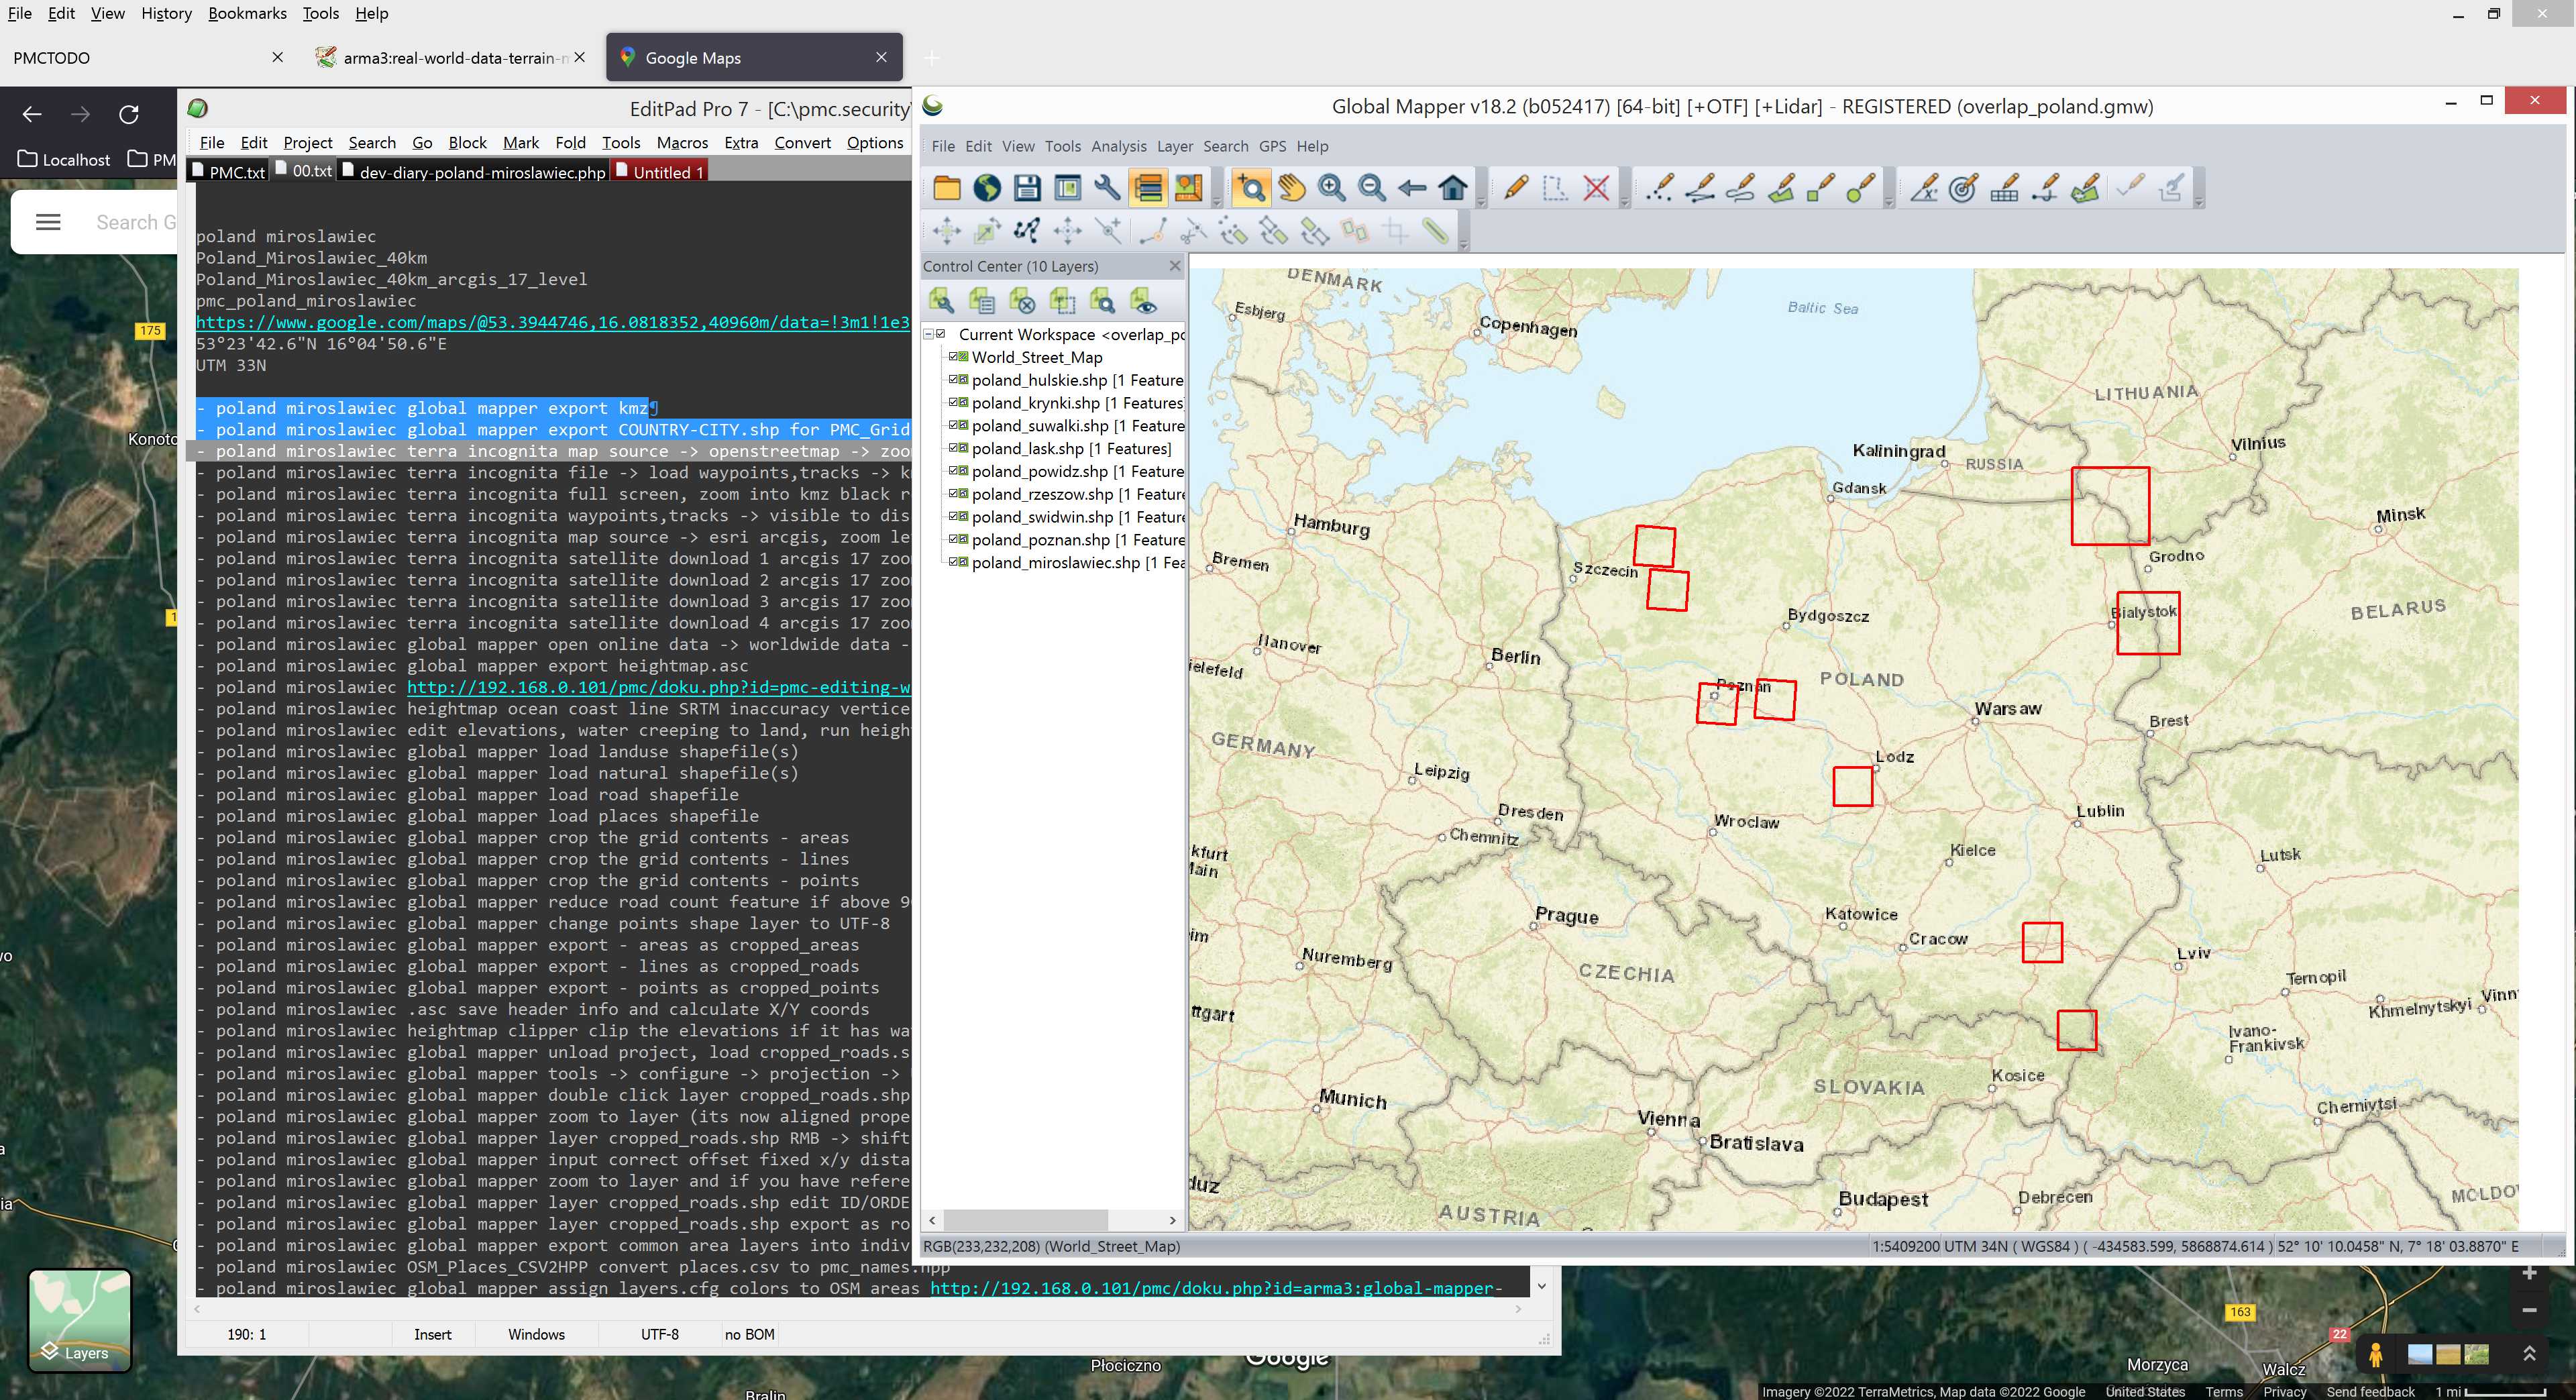2576x1400 pixels.
Task: Click the layer options wrench icon in Control Center
Action: (x=941, y=300)
